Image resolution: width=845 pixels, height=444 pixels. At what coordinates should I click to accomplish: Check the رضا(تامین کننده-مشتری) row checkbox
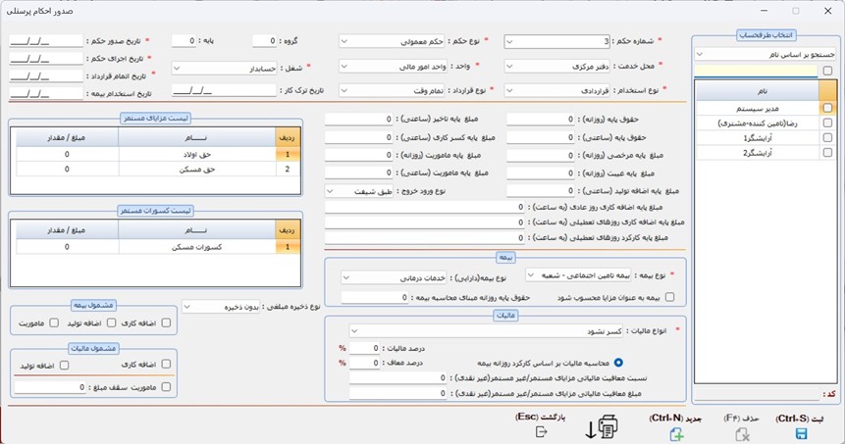[x=827, y=123]
